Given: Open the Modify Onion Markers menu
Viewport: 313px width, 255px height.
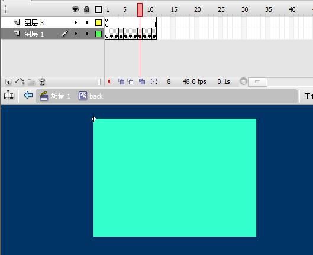Looking at the screenshot, I should click(154, 81).
